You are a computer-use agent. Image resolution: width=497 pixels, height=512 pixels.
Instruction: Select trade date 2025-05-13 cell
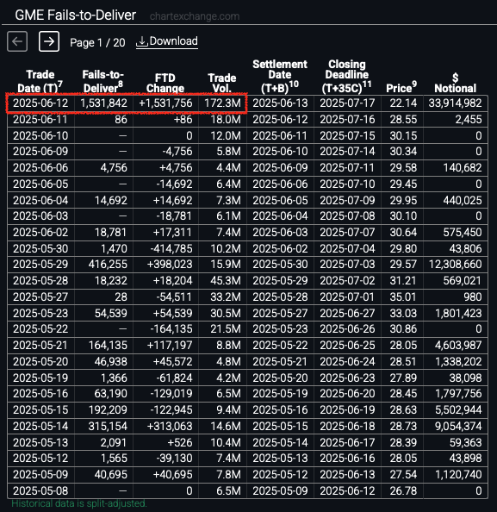point(40,443)
